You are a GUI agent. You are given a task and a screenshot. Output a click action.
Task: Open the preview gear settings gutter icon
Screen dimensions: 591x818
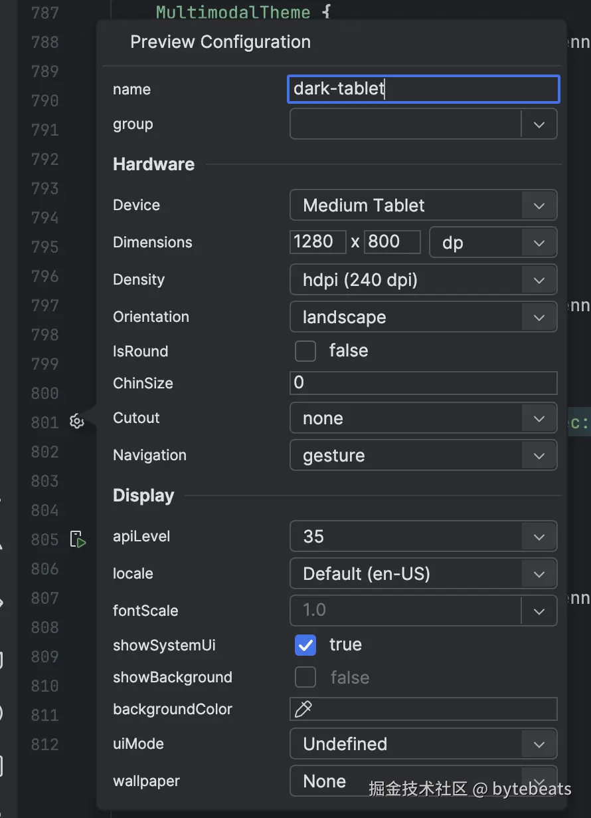(76, 422)
